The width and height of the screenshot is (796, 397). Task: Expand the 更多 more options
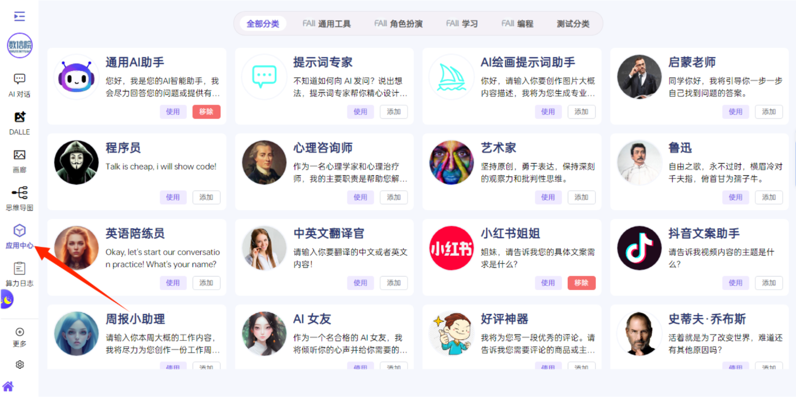pos(19,337)
